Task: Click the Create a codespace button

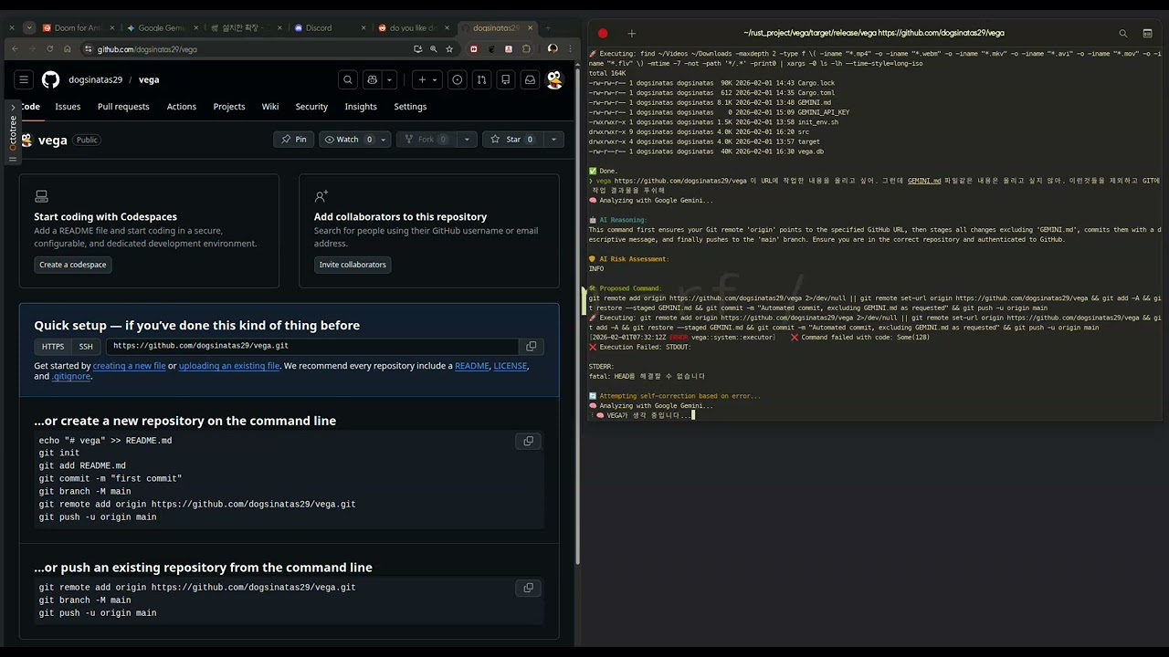Action: [x=73, y=265]
